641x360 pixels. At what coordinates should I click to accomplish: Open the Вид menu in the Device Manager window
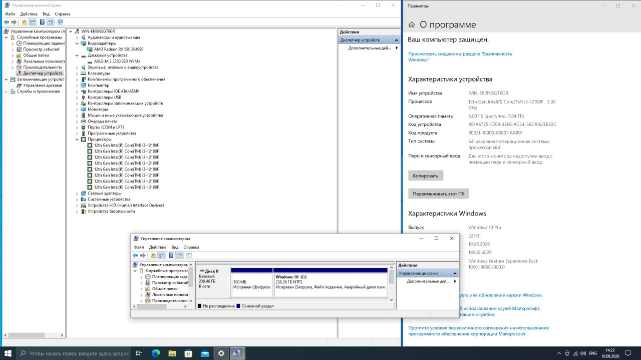pos(46,14)
